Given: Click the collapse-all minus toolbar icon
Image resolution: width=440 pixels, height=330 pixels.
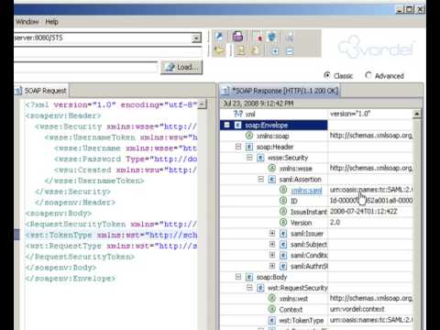Looking at the screenshot, I should 290,51.
